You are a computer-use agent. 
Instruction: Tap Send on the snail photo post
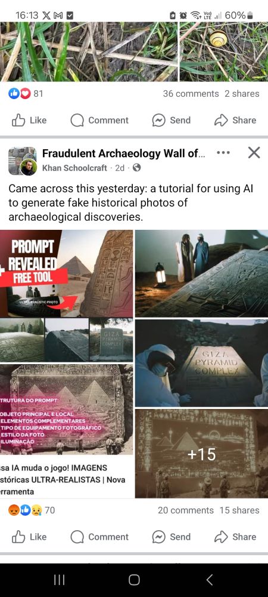171,121
